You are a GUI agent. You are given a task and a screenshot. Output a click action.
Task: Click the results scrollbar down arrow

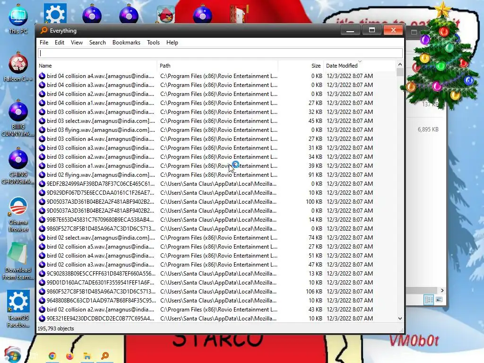(400, 318)
